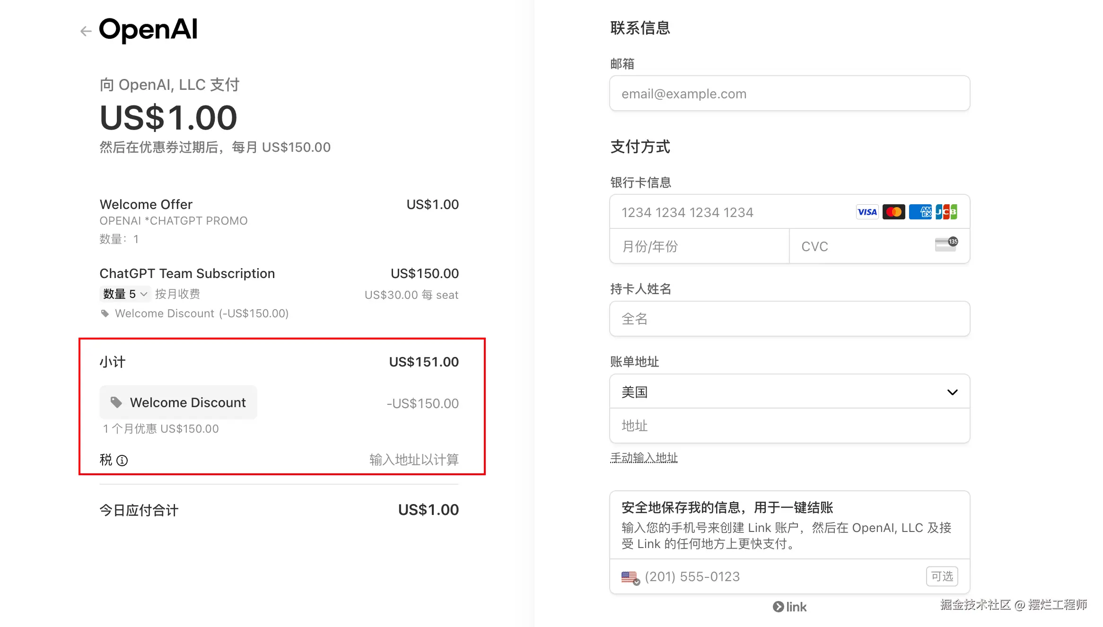Screen dimensions: 1103x627
Task: Click the cardholder full name field
Action: point(789,319)
